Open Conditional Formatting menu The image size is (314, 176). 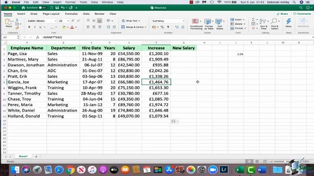pyautogui.click(x=196, y=24)
